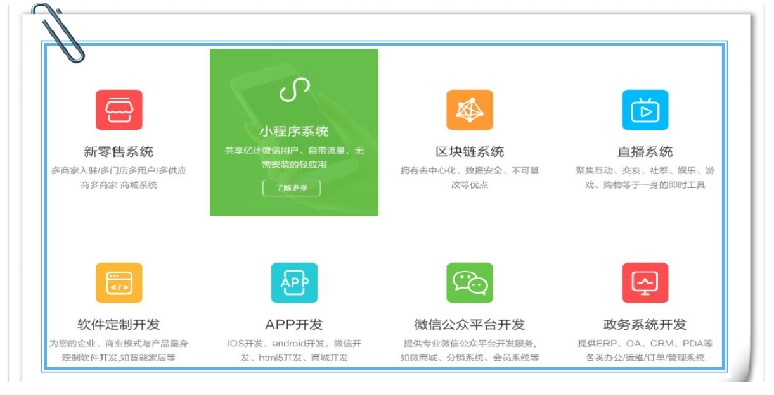Click the 了解更多 button
Viewport: 774px width, 395px height.
click(292, 188)
